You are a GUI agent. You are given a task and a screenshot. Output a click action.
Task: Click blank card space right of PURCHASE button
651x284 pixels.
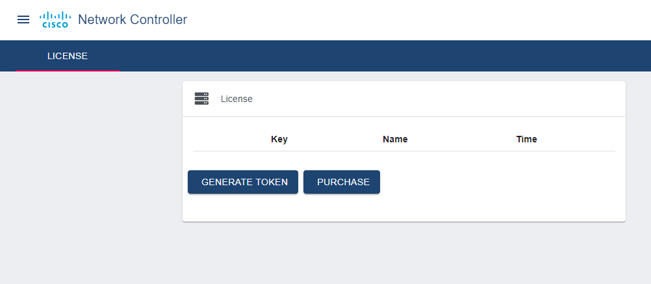(500, 182)
